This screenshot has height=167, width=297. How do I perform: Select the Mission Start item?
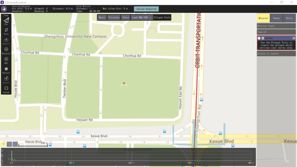point(277,26)
